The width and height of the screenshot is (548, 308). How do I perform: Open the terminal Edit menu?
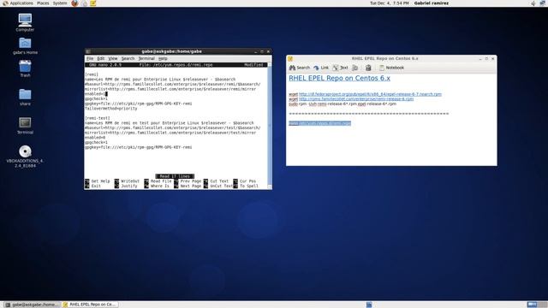point(101,59)
